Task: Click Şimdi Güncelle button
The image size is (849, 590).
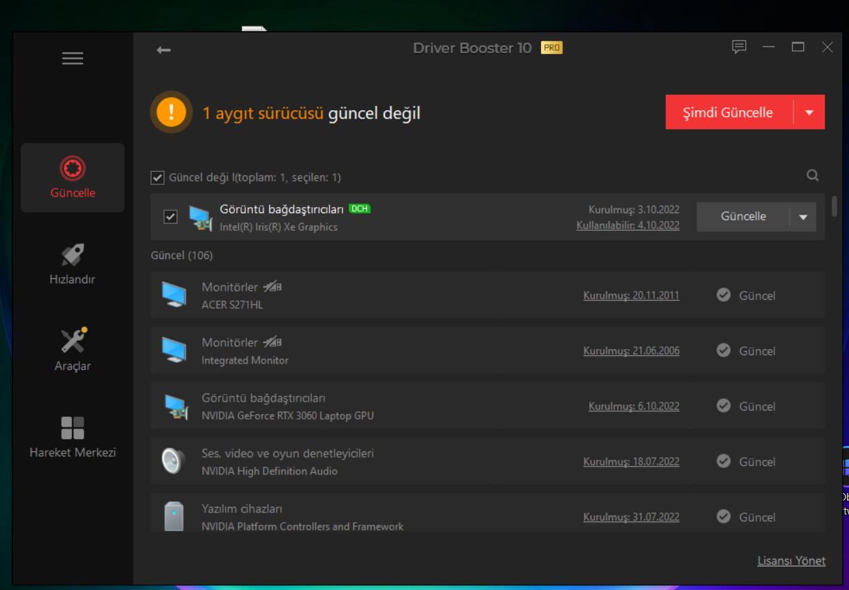Action: [729, 112]
